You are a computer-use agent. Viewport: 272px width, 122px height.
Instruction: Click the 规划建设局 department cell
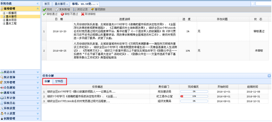coord(164,91)
